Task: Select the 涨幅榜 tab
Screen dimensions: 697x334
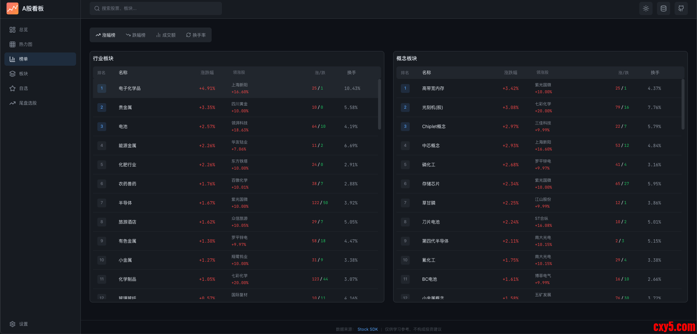Action: 105,35
